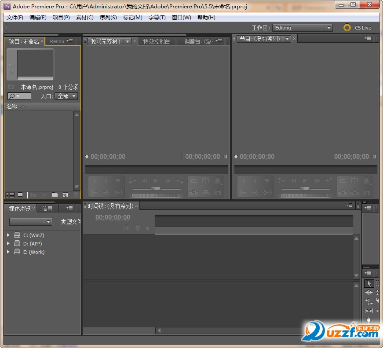383x348 pixels.
Task: Click Source monitor shuttle slider
Action: click(x=157, y=188)
